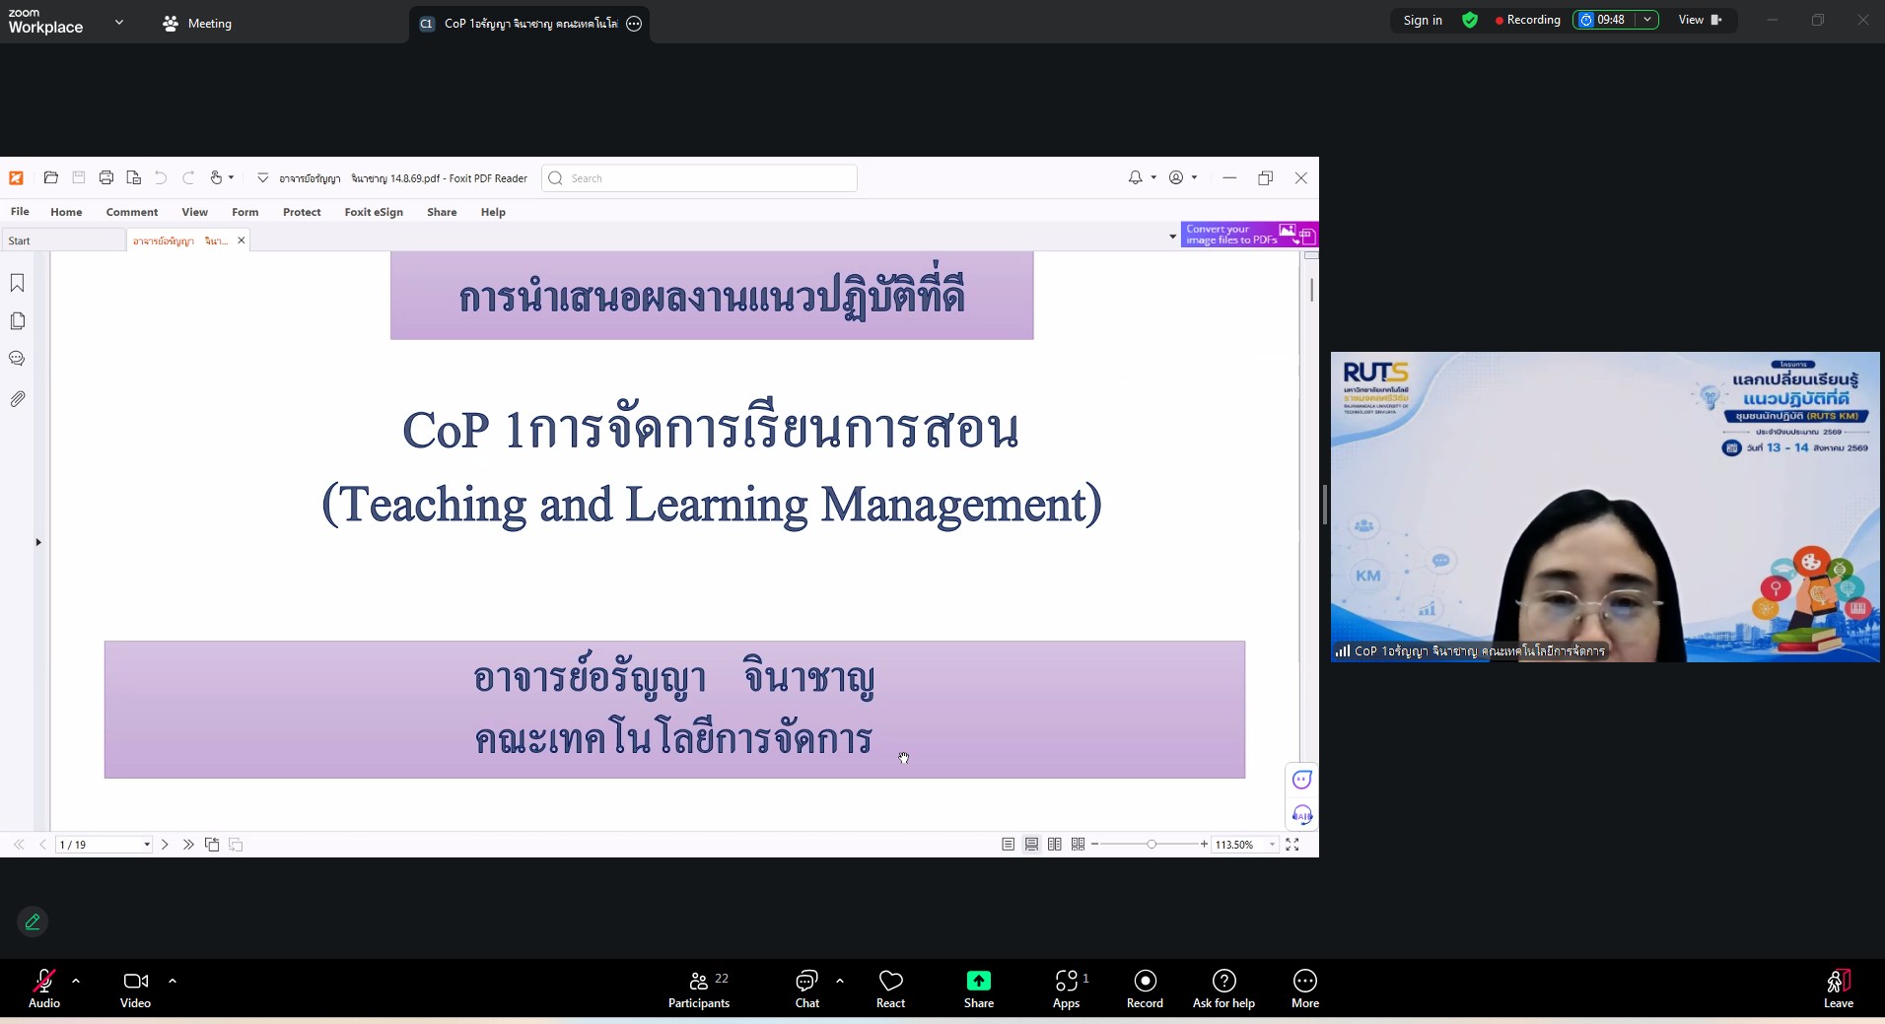Open the Comments panel icon
1885x1024 pixels.
click(x=17, y=359)
